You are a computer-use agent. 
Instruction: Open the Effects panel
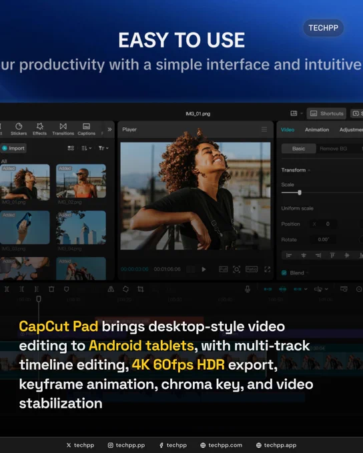pos(39,129)
